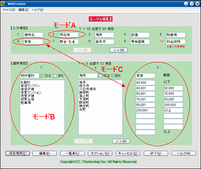
Task: Open the 一覧表(L) list button
Action: point(72,153)
